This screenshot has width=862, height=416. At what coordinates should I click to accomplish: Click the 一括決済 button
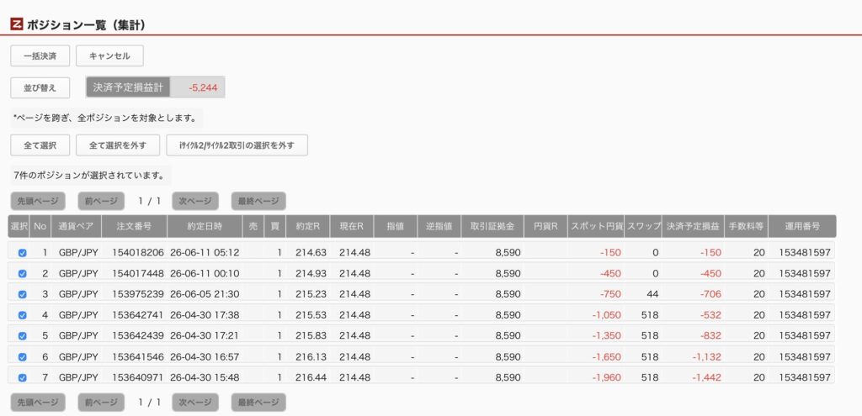[x=40, y=56]
